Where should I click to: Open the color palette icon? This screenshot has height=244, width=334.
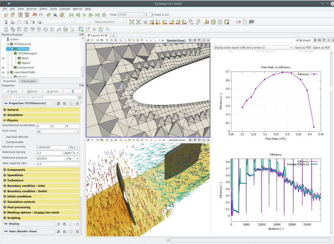coord(62,15)
